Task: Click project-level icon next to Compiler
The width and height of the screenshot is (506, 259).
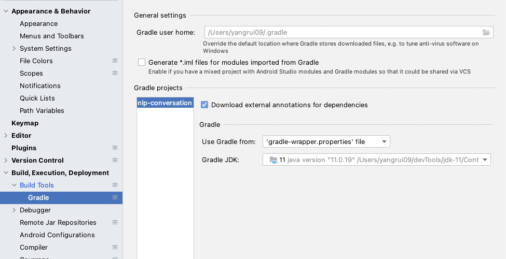Action: [x=115, y=248]
